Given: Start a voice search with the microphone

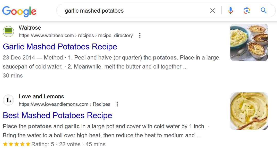Looking at the screenshot, I should coord(230,11).
